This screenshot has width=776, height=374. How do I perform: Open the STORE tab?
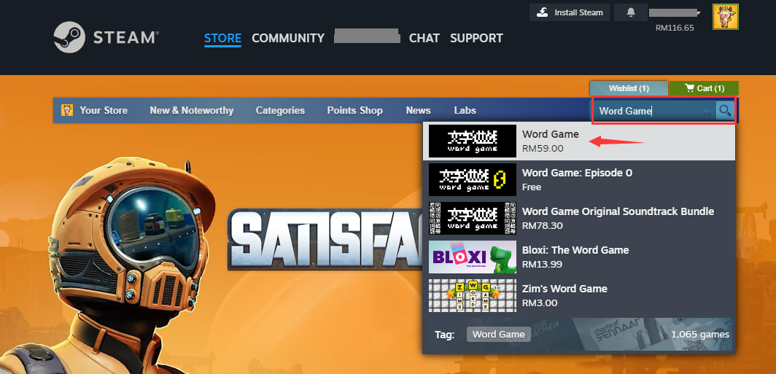(x=222, y=38)
